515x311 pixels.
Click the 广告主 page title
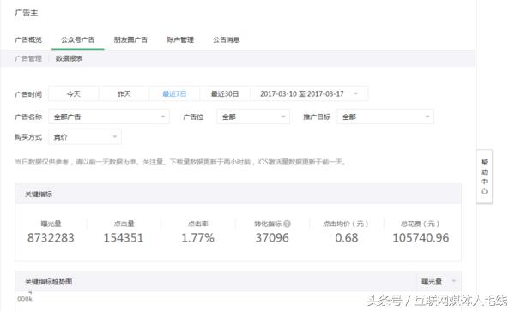pyautogui.click(x=27, y=13)
